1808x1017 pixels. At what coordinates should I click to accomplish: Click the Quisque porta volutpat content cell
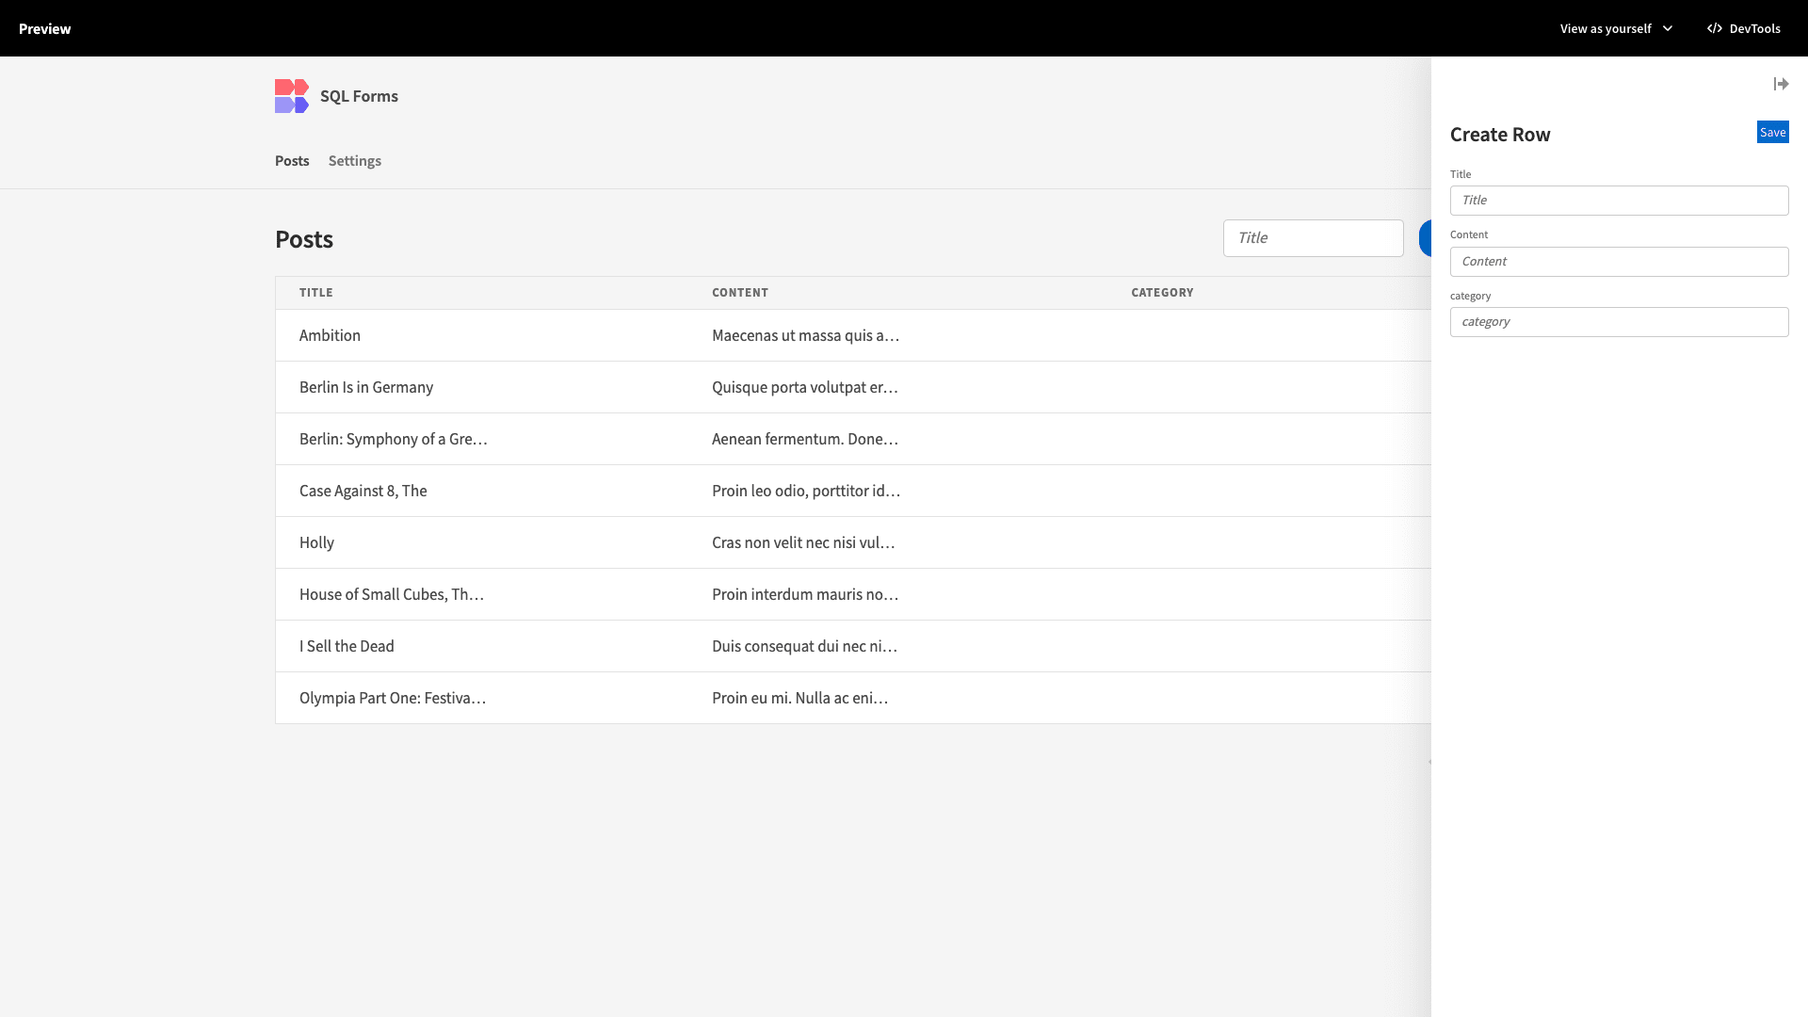tap(805, 387)
